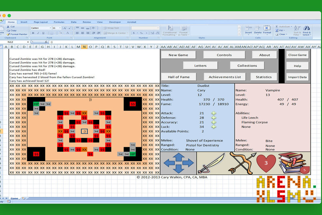322x215 pixels.
Task: Open the Merge & Center dropdown
Action: (127, 33)
